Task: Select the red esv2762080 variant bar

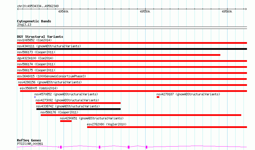Action: coord(167,127)
